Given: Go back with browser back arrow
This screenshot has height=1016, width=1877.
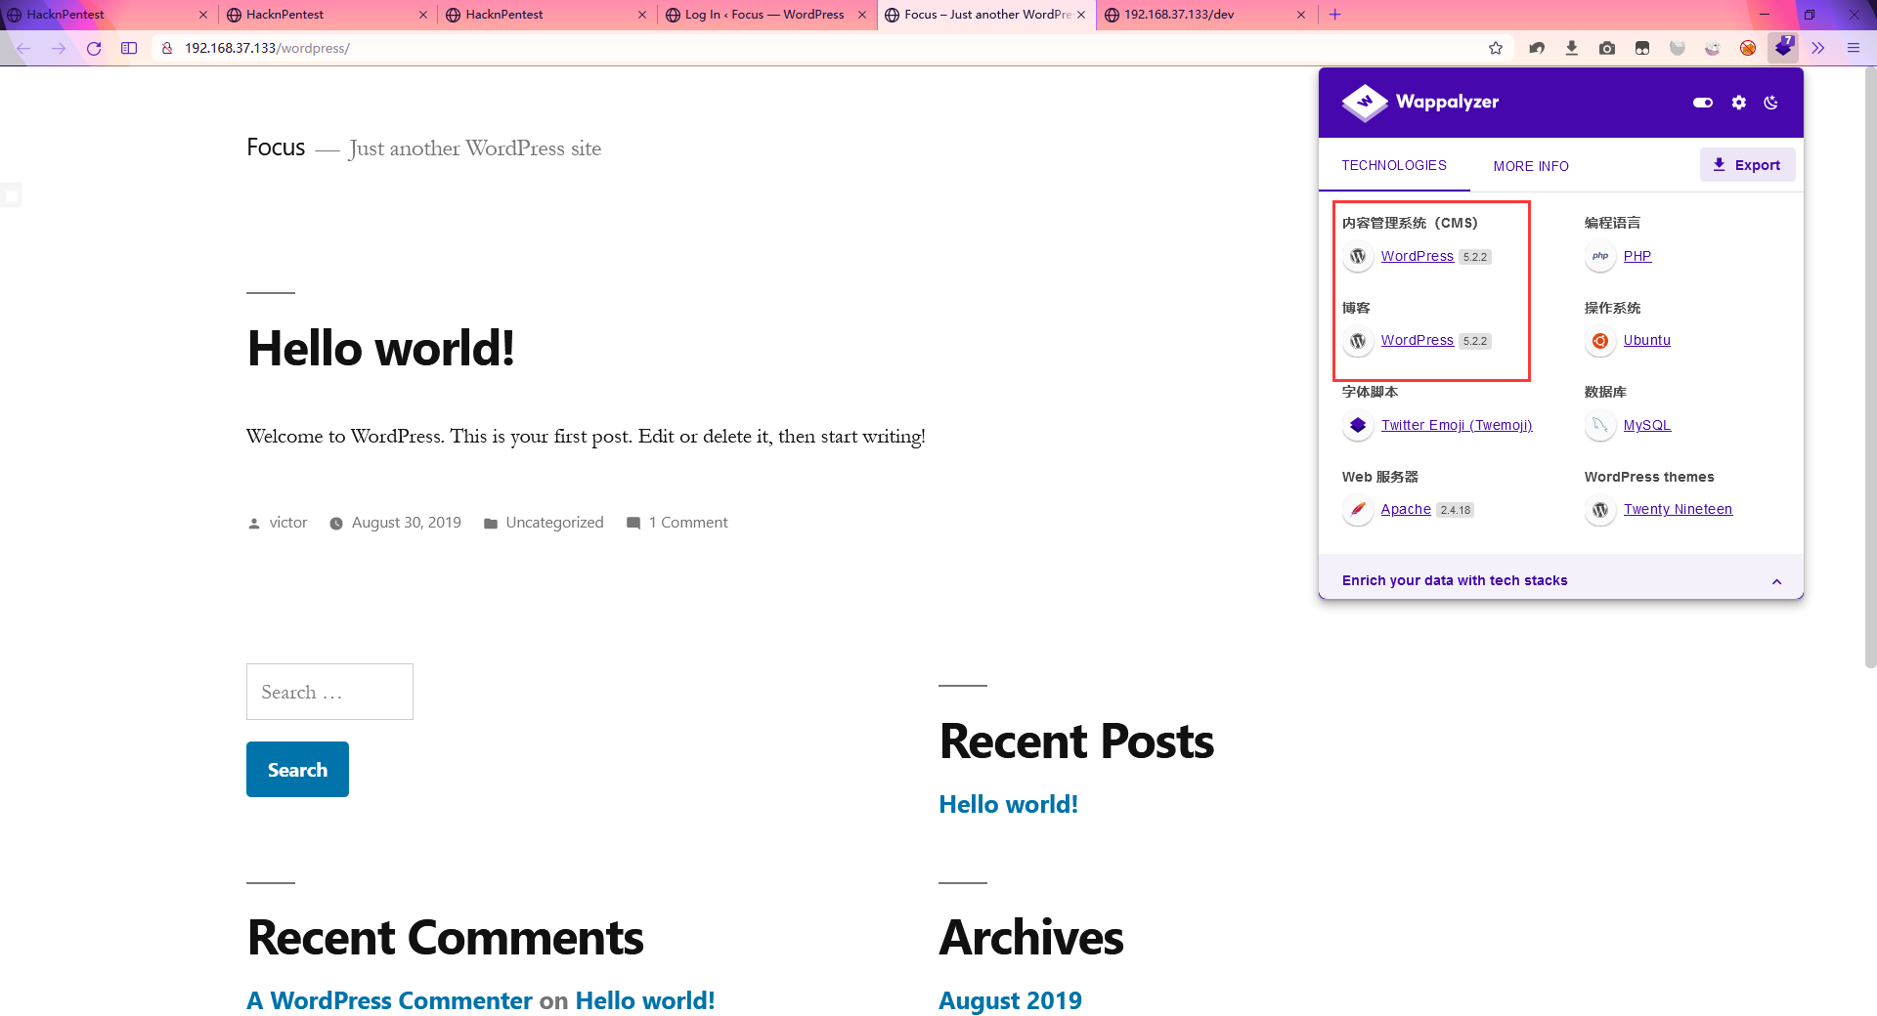Looking at the screenshot, I should [x=23, y=48].
